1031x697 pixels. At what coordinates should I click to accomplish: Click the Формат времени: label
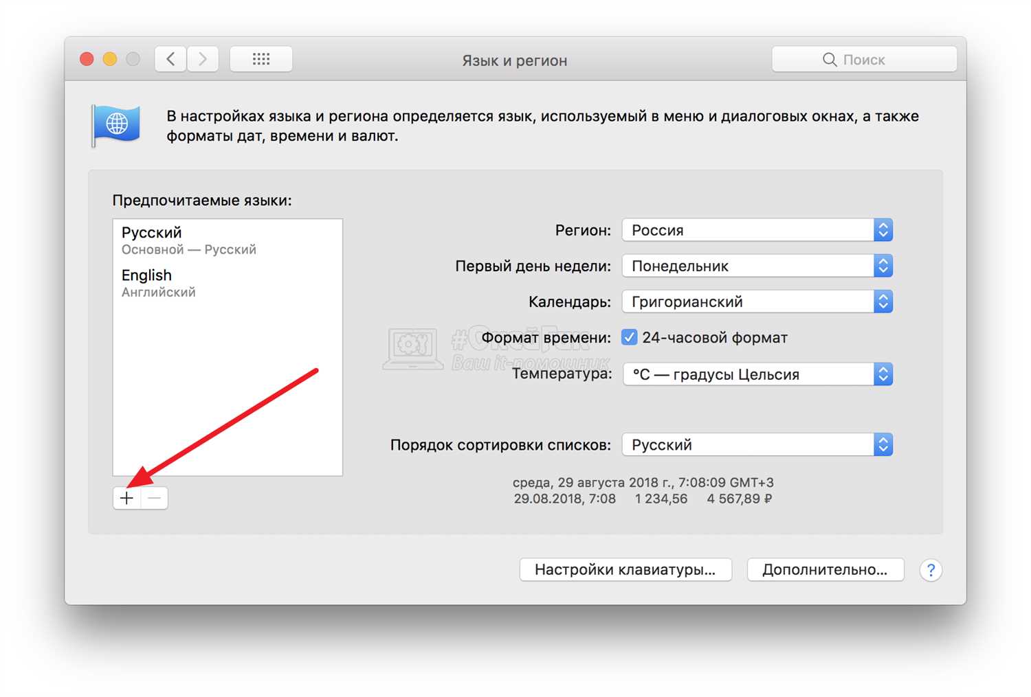[546, 338]
